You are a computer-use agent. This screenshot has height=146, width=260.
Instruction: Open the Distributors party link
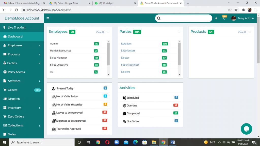(x=128, y=51)
